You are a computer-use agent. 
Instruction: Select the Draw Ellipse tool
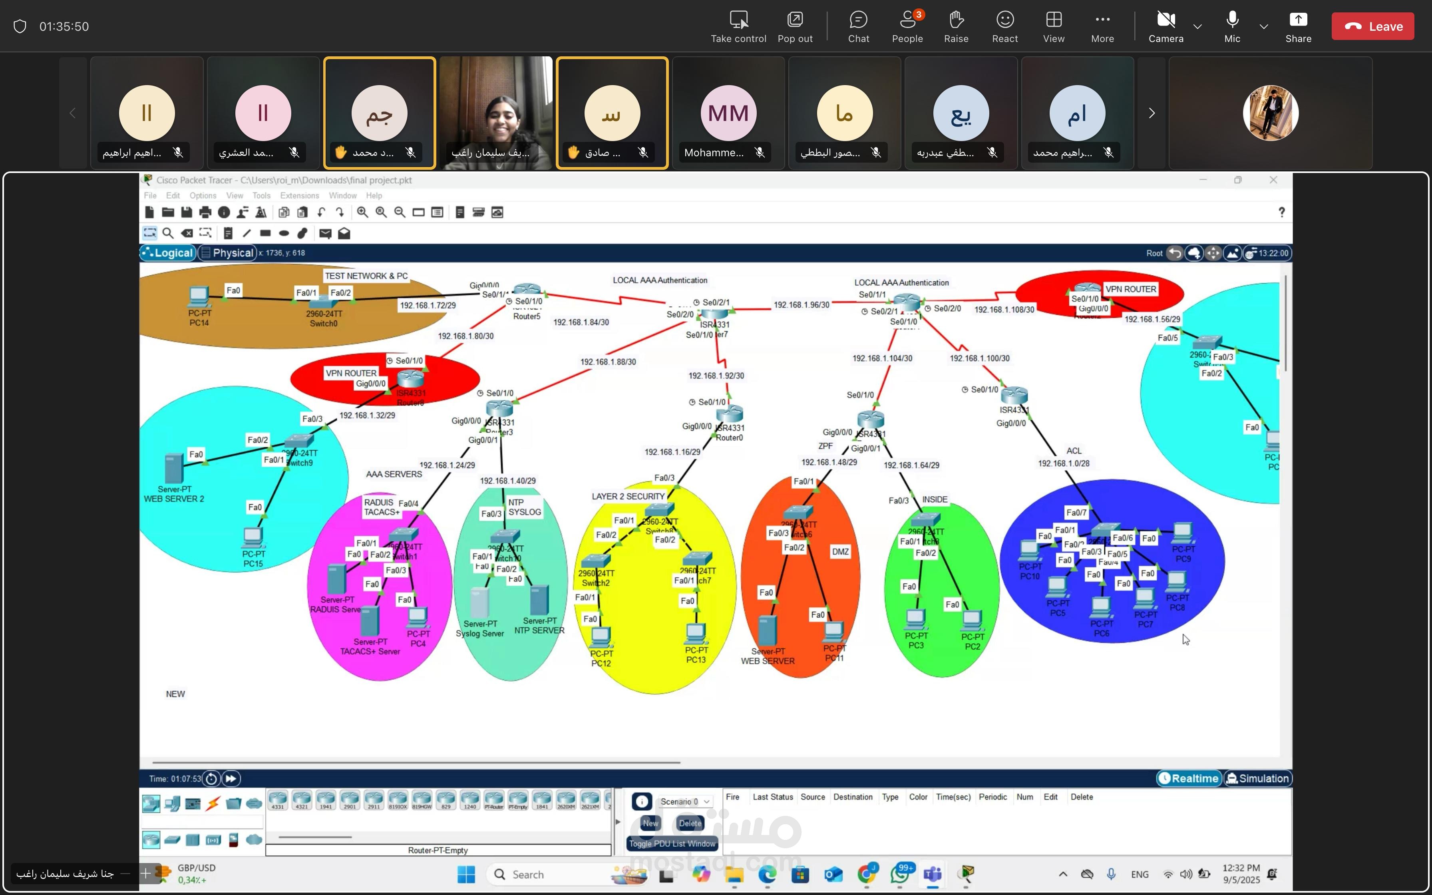284,233
